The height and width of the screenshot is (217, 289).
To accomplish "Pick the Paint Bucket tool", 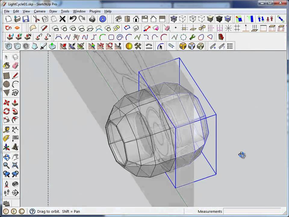I will [x=6, y=65].
